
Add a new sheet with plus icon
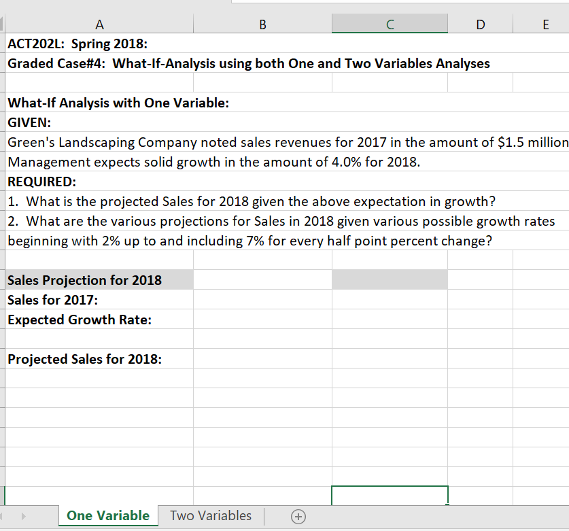tap(298, 516)
